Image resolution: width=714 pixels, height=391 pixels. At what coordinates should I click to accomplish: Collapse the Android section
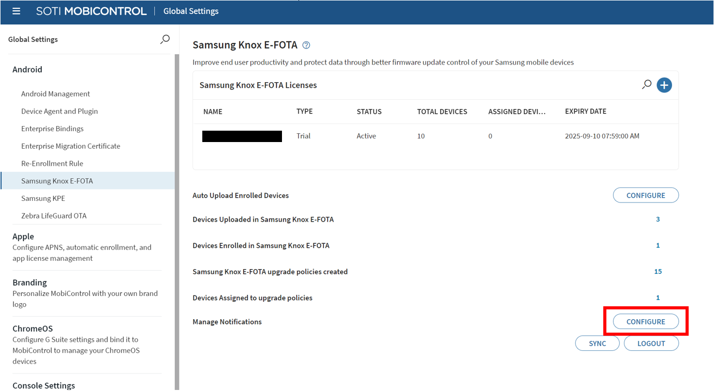(x=27, y=69)
